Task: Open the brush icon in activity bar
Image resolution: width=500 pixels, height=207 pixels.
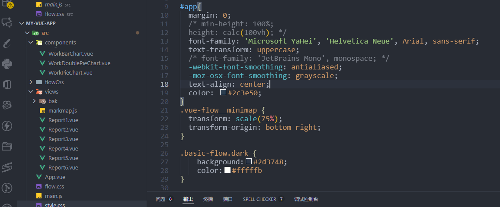Action: point(7,43)
